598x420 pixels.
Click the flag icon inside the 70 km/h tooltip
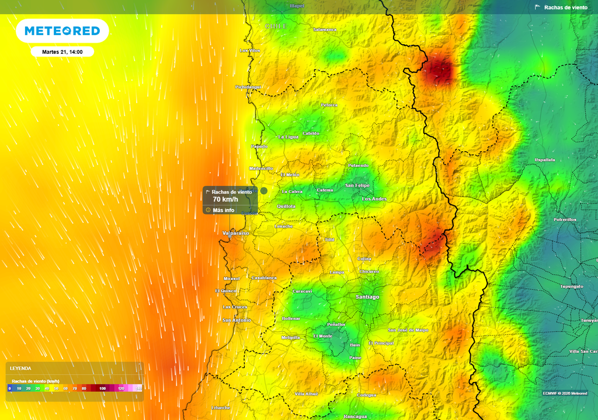click(x=208, y=192)
